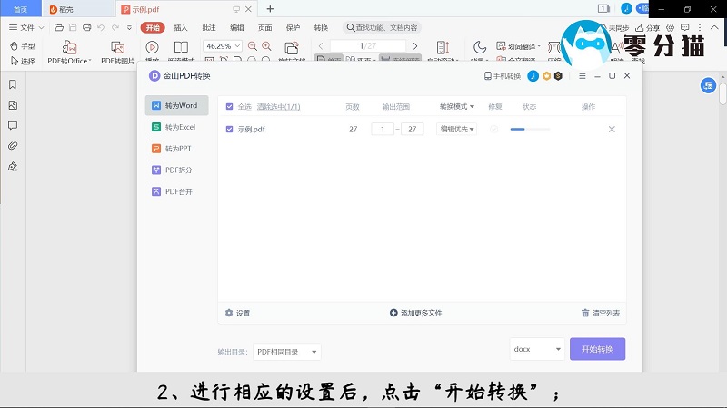Select the 转为Word tab
This screenshot has height=408, width=727.
pyautogui.click(x=176, y=105)
